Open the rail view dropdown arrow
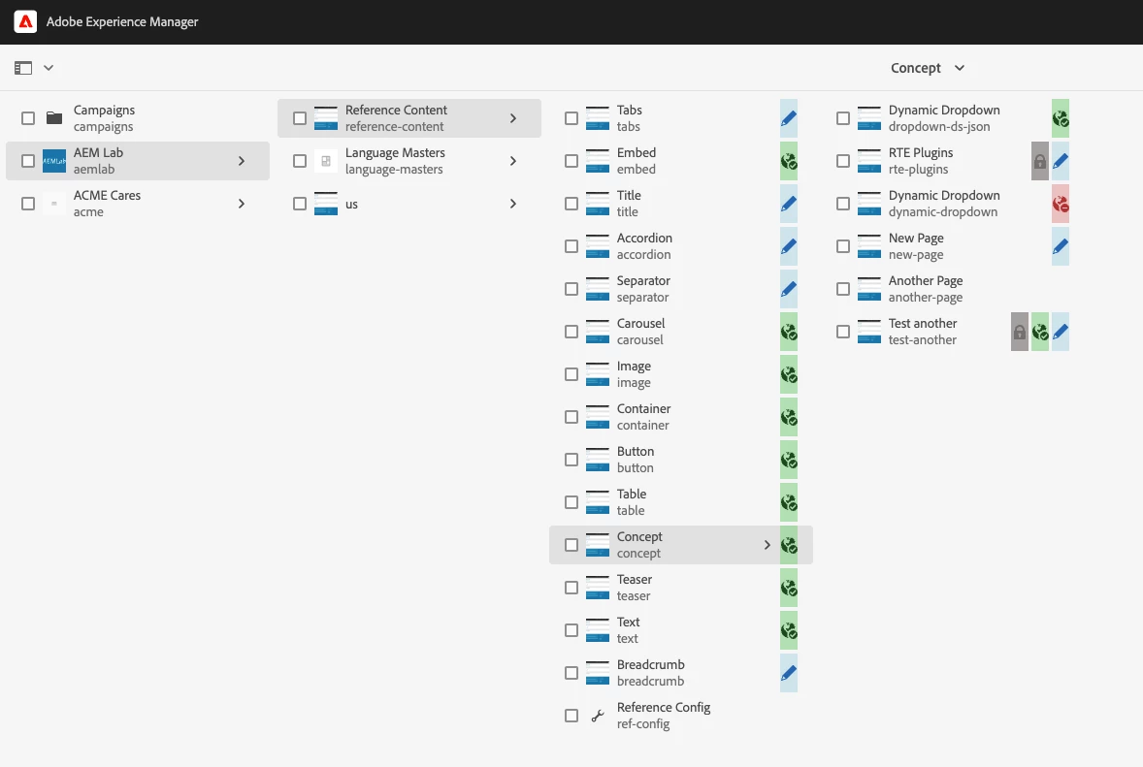The height and width of the screenshot is (767, 1143). tap(49, 68)
